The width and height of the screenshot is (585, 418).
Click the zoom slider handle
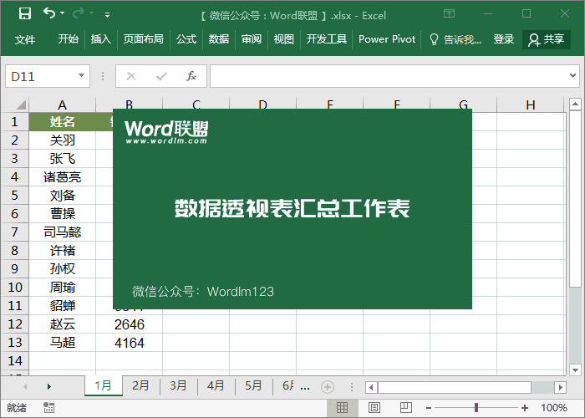[476, 408]
